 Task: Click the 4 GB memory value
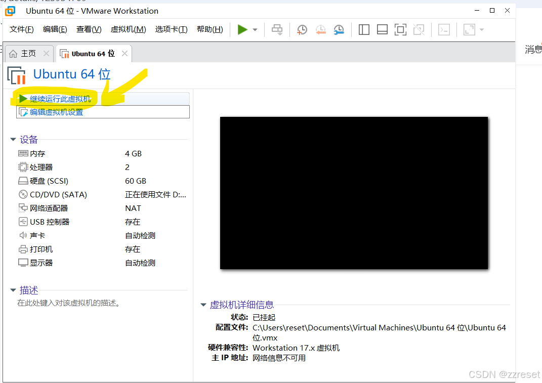[x=133, y=153]
